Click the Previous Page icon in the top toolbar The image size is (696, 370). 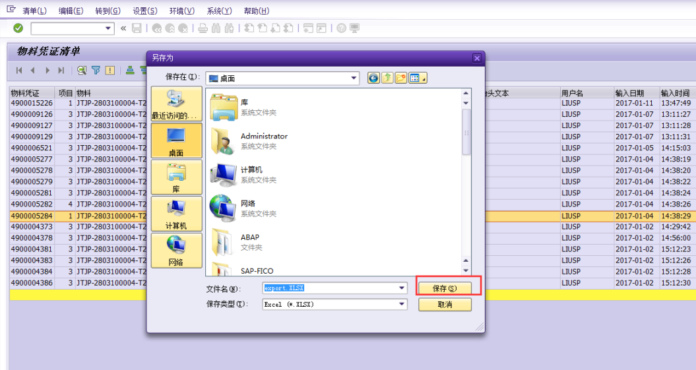(263, 28)
